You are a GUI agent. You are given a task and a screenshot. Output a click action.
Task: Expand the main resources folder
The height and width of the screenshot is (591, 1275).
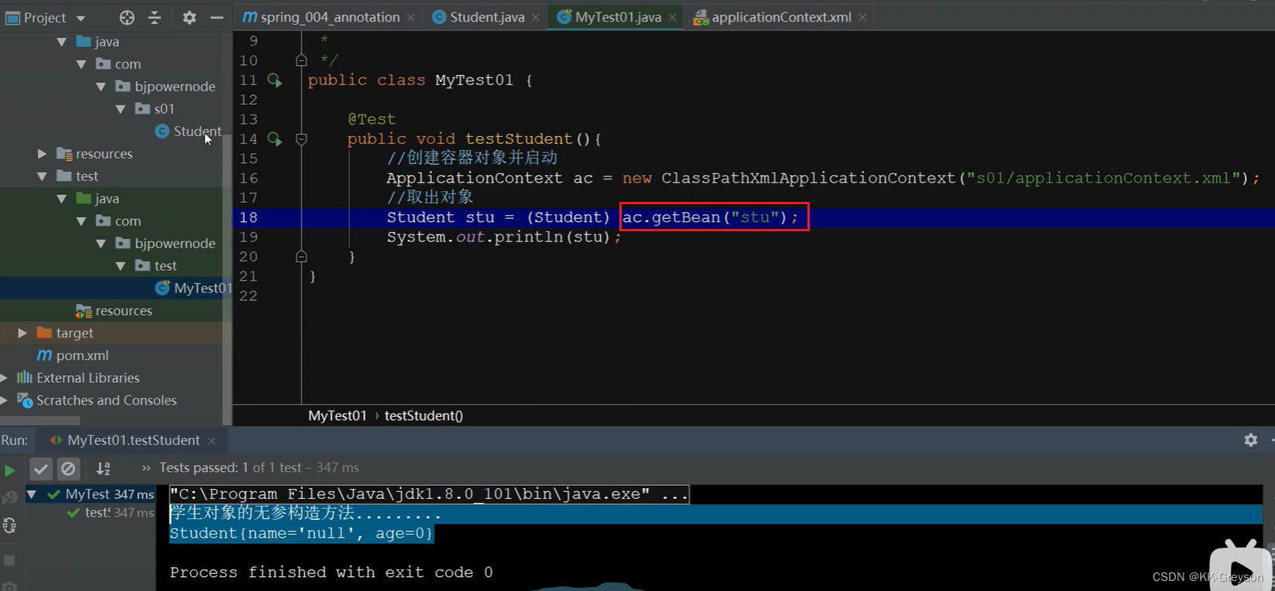pos(42,154)
